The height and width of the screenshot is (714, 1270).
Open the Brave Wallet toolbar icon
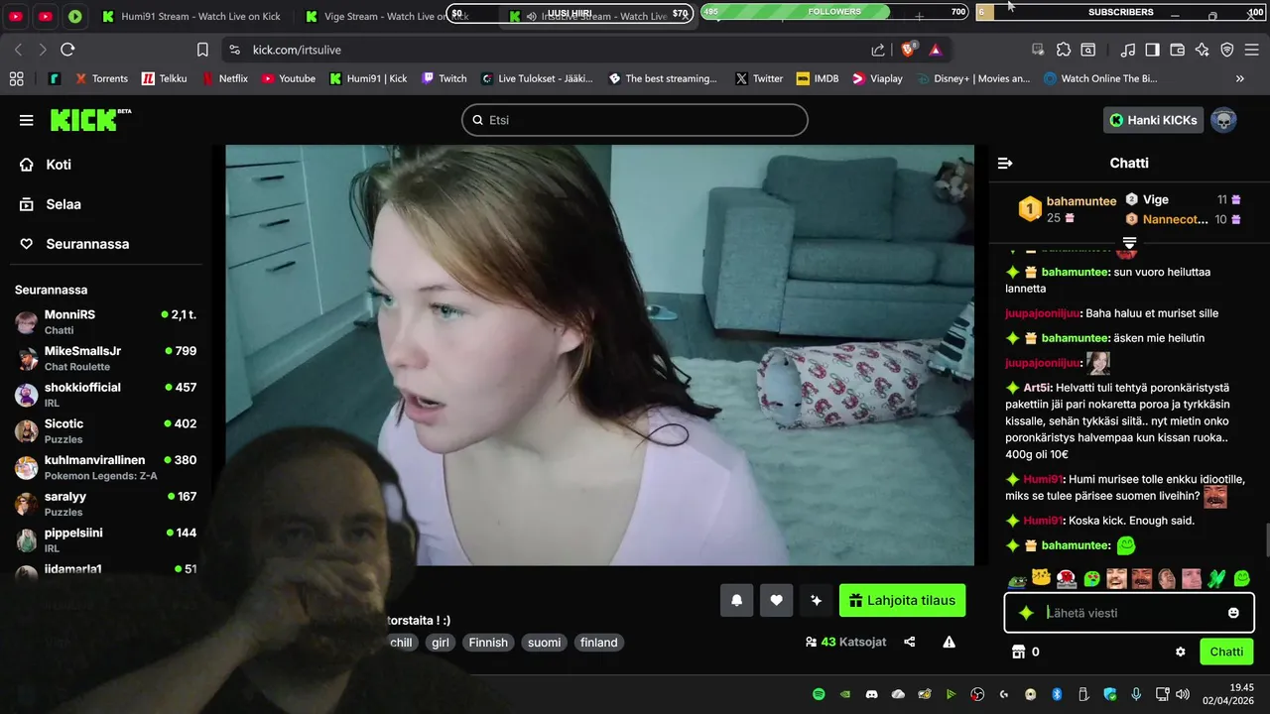pyautogui.click(x=1178, y=50)
